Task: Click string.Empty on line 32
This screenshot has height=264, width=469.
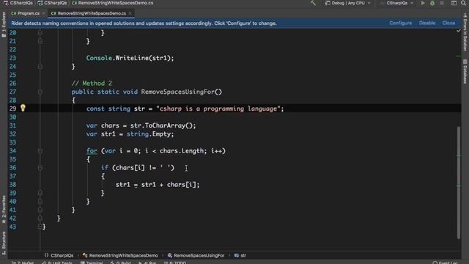Action: (x=148, y=133)
